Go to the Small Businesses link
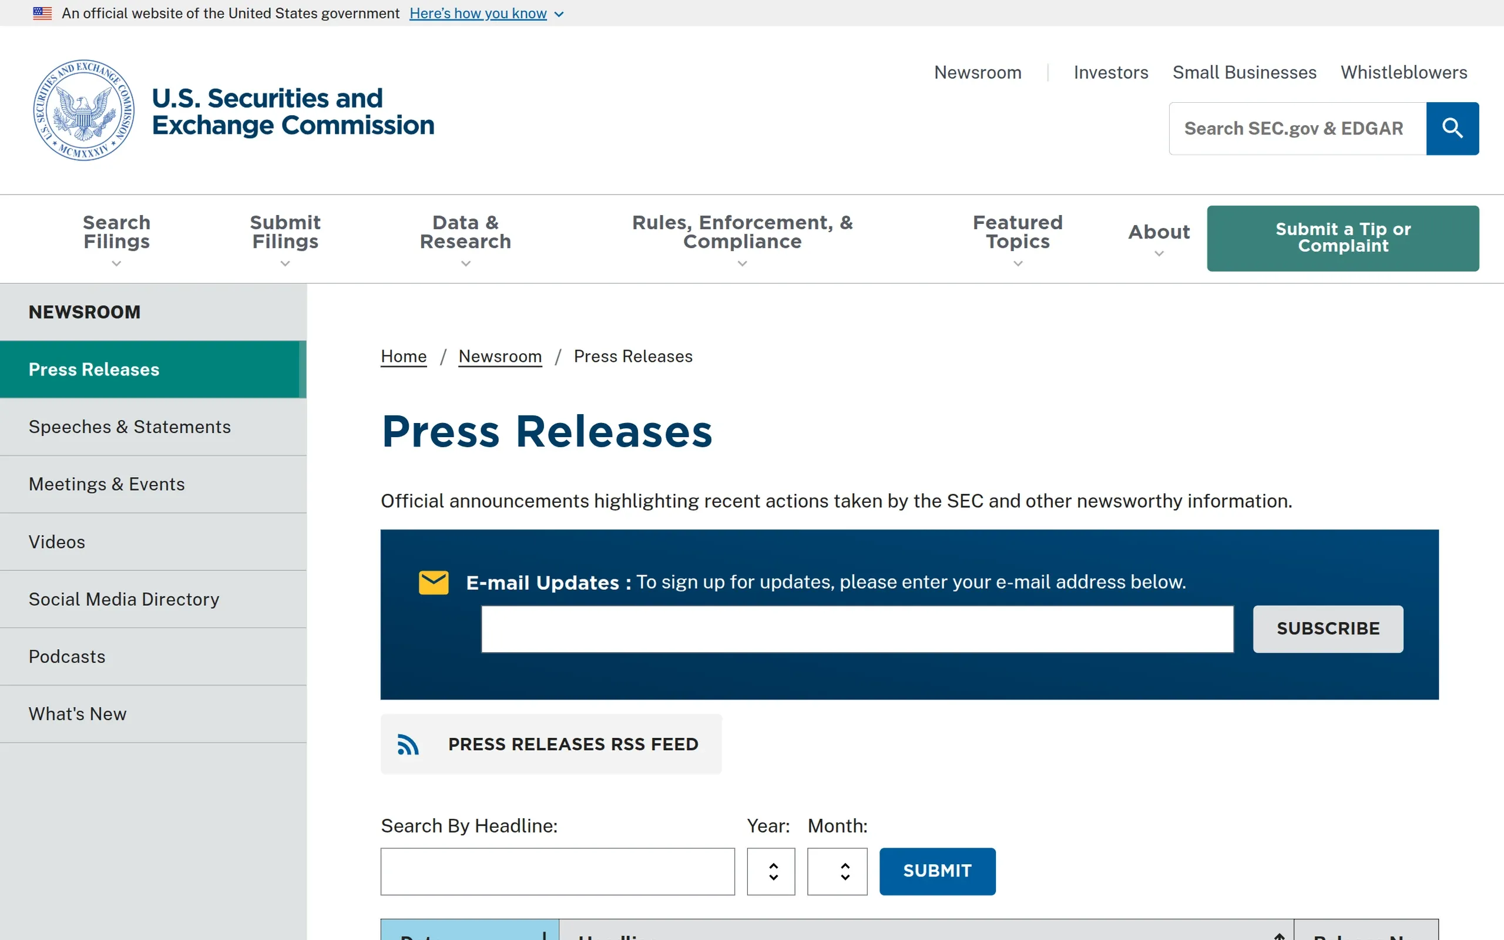The image size is (1504, 940). [1244, 72]
